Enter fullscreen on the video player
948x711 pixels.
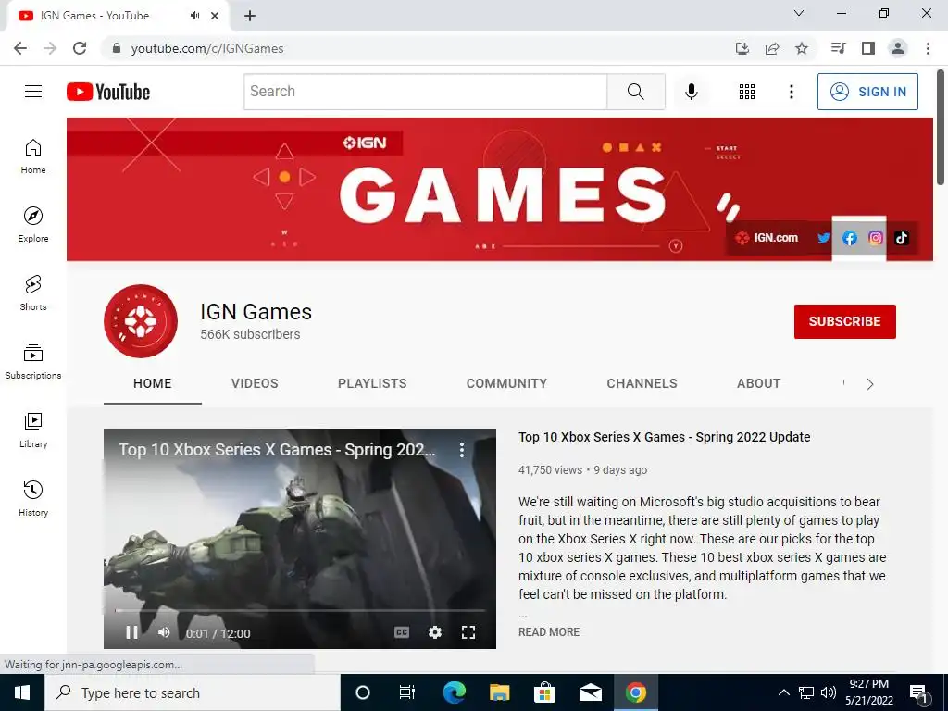click(468, 632)
